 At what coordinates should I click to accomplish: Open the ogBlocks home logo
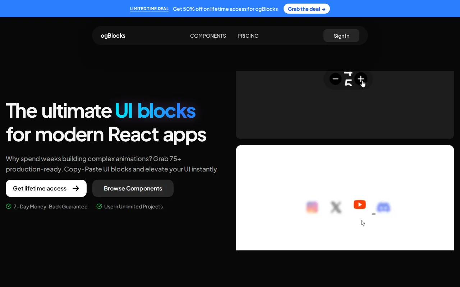(113, 36)
